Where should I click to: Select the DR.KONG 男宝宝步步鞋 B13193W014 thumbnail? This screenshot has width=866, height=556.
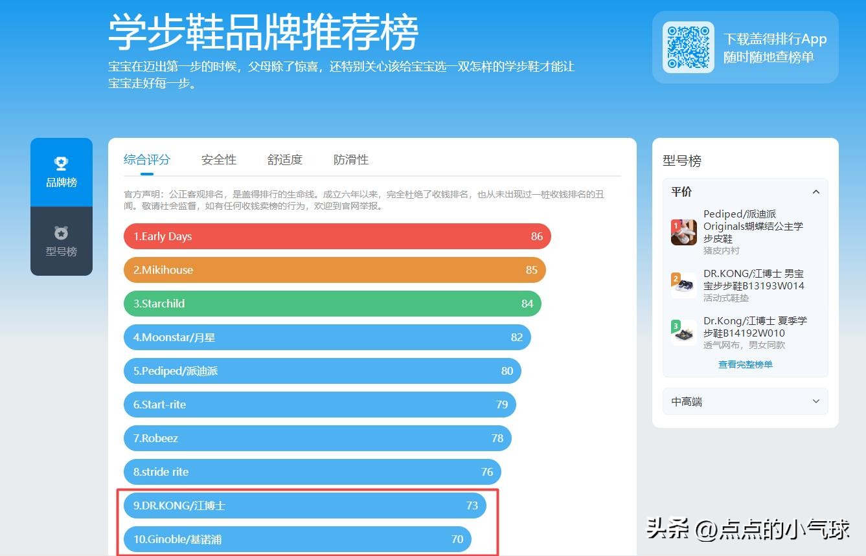point(684,284)
